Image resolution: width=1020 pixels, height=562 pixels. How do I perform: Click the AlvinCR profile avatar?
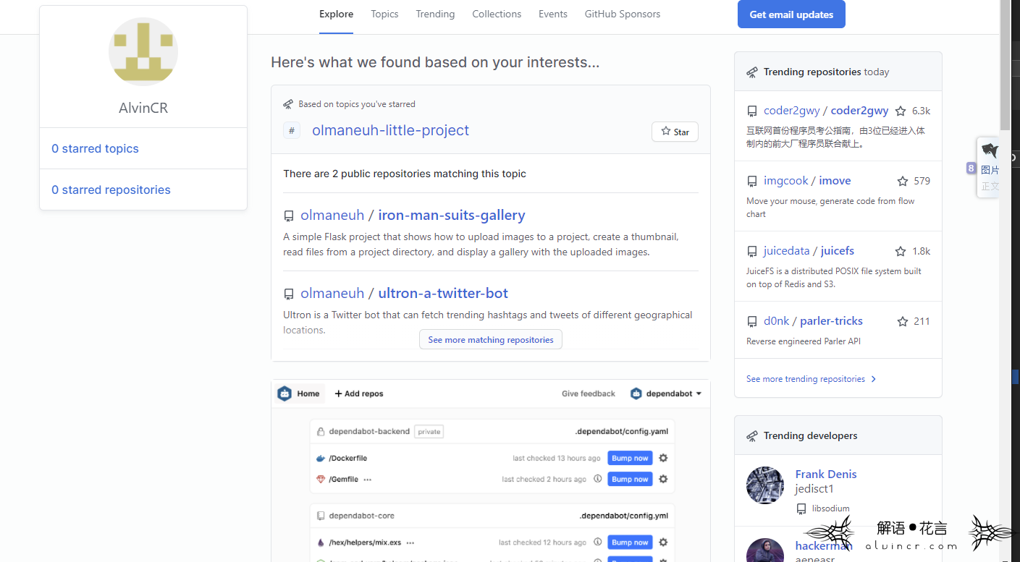[x=143, y=52]
